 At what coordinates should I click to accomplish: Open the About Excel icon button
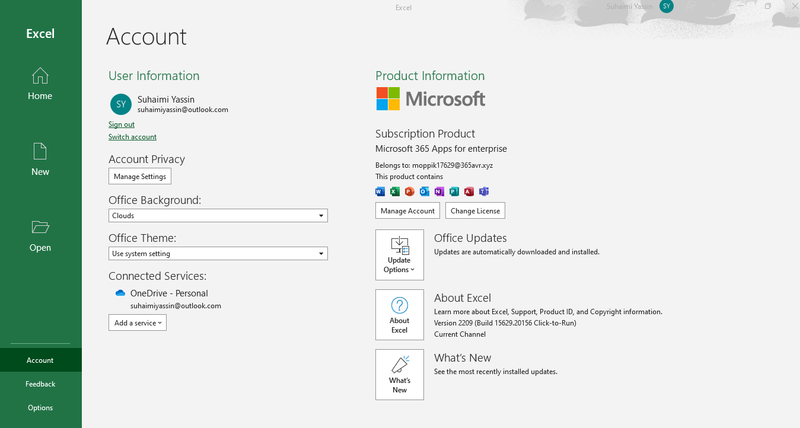point(400,315)
